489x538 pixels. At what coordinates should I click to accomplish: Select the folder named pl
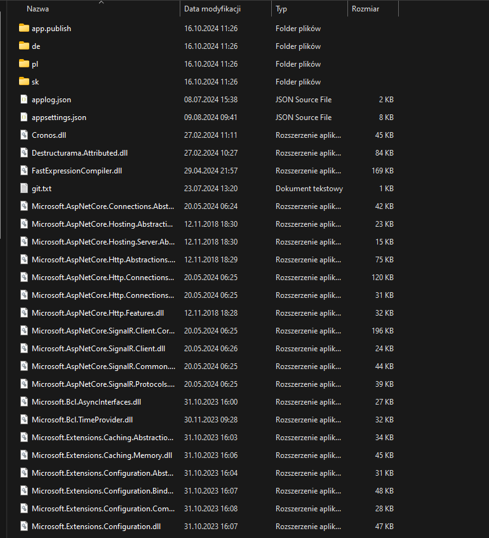pyautogui.click(x=35, y=64)
